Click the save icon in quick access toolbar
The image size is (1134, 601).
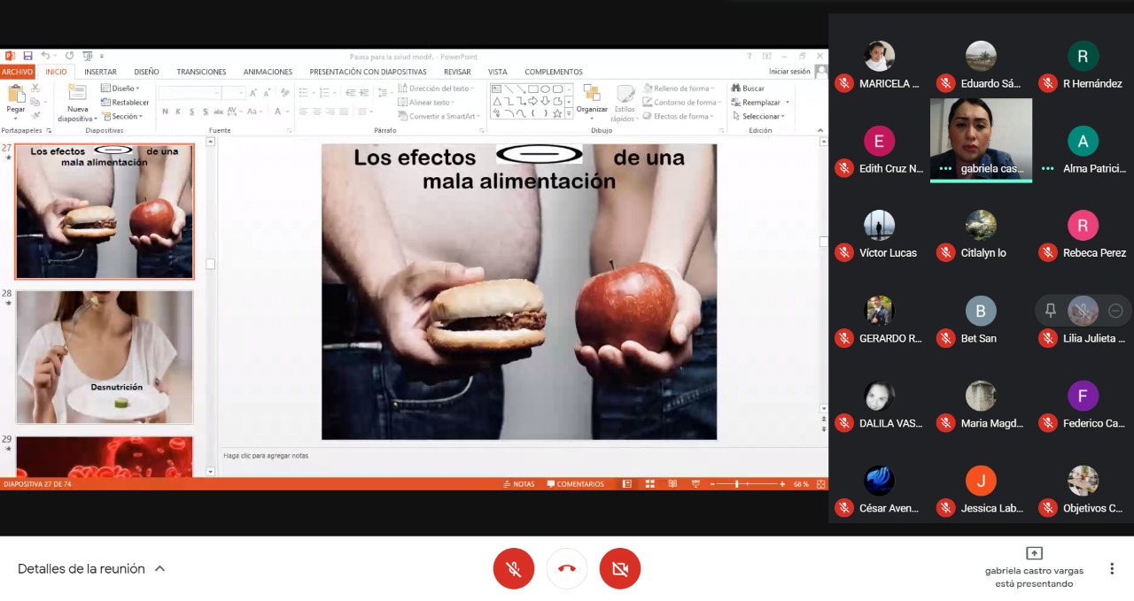pos(27,56)
